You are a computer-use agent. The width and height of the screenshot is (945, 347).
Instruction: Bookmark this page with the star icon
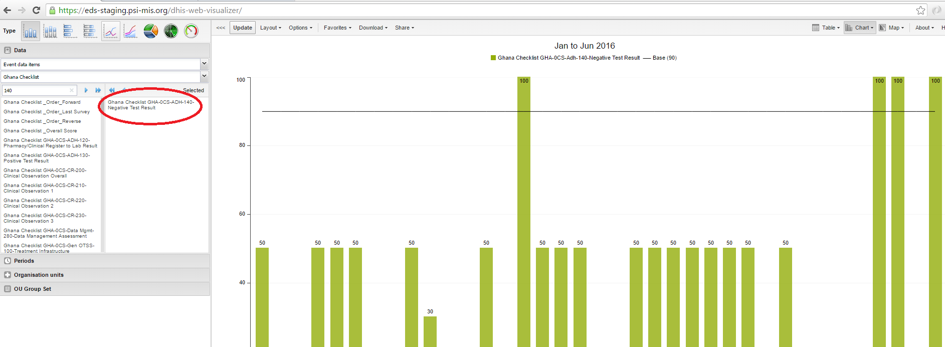coord(920,10)
